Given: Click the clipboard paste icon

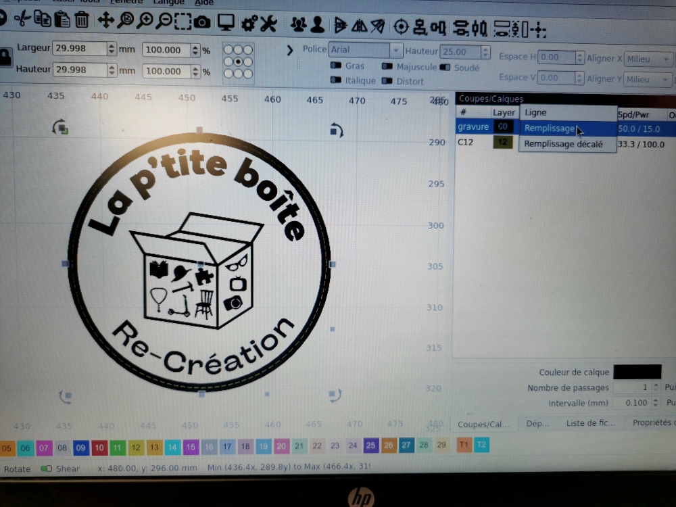Looking at the screenshot, I should pos(62,20).
